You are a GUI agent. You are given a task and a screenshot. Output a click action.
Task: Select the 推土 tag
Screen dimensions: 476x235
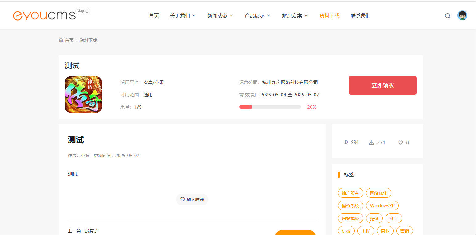394,218
